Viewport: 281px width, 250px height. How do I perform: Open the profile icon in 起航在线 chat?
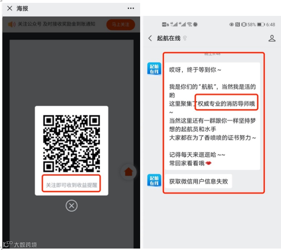click(x=272, y=38)
